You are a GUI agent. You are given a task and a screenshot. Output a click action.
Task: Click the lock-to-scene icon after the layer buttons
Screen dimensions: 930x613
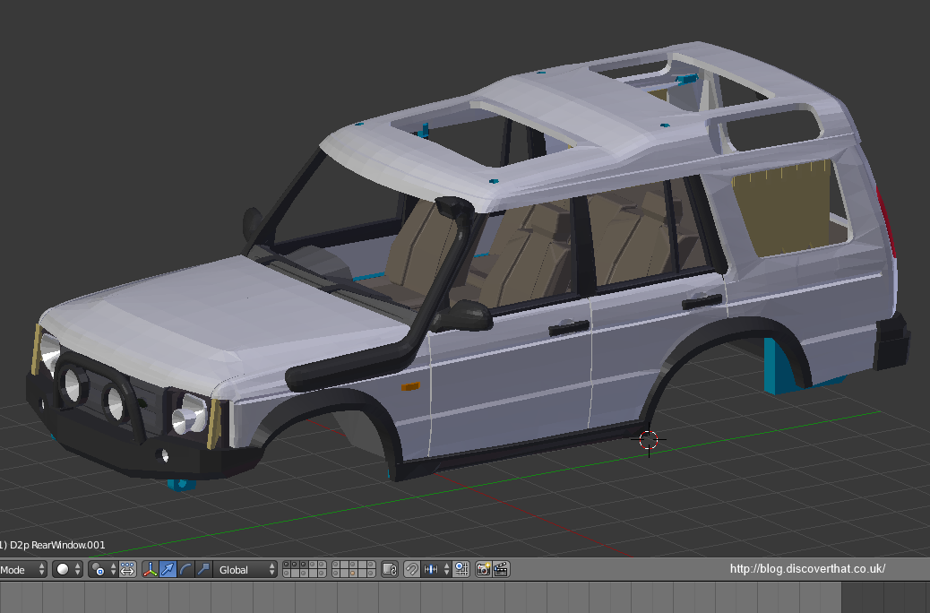click(390, 569)
